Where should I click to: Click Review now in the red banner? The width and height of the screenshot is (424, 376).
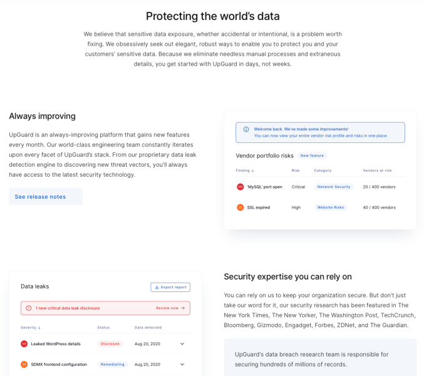pos(170,308)
